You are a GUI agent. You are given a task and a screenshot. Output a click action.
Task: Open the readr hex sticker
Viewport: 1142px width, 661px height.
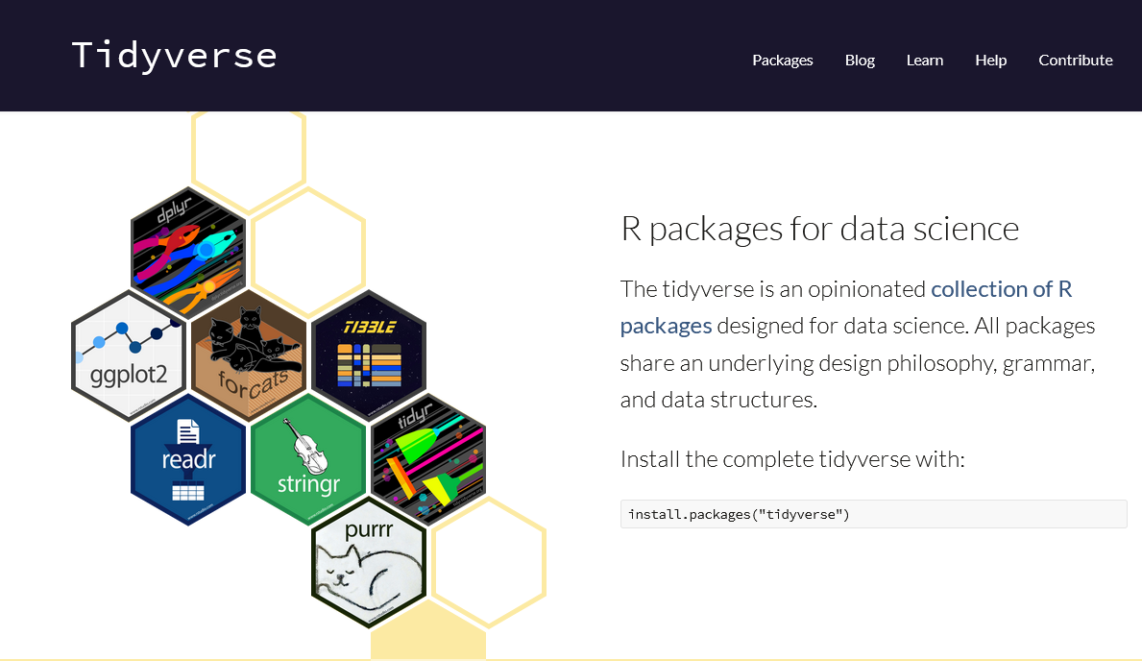(188, 460)
